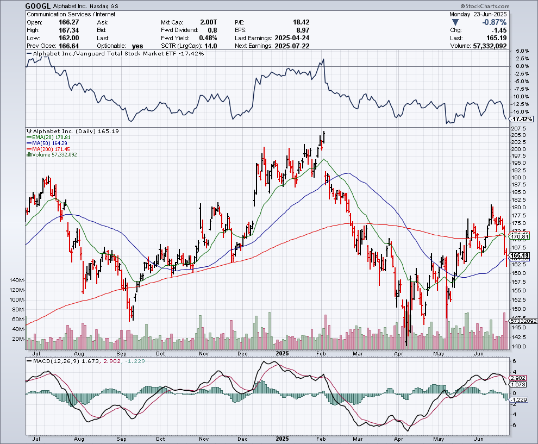Click the 2.902 MACD signal axis tag
Image resolution: width=538 pixels, height=444 pixels.
(x=518, y=378)
